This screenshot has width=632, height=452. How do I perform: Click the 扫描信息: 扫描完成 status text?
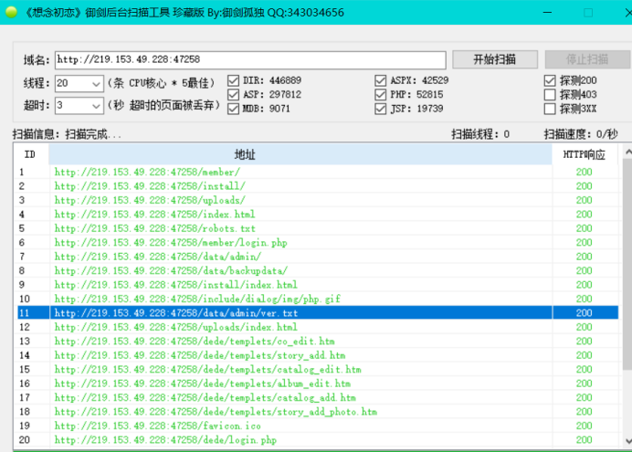click(x=67, y=134)
